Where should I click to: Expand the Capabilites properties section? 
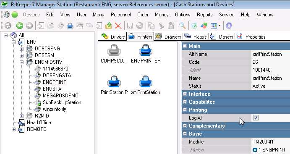click(185, 102)
